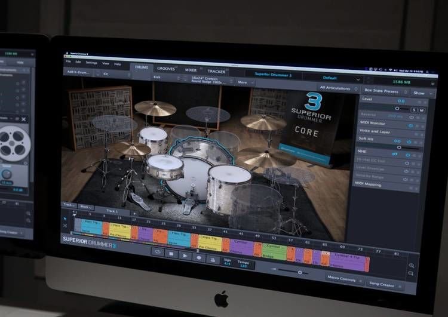448x317 pixels.
Task: Select the Track 1 tab
Action: [x=112, y=211]
